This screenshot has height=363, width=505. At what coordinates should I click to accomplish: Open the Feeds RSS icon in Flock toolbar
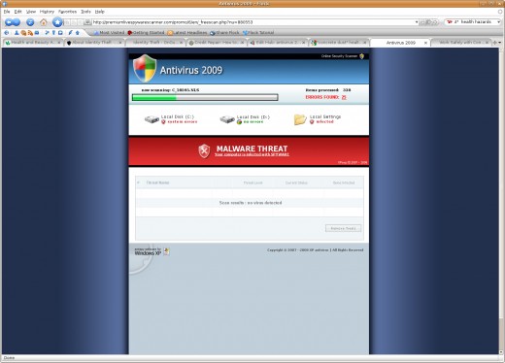pos(30,33)
